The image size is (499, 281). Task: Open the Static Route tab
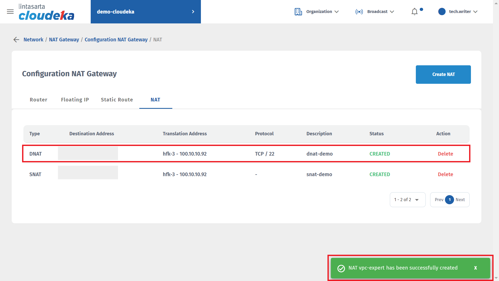click(117, 100)
